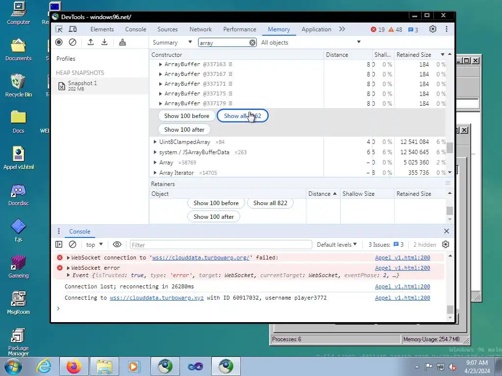
Task: Click 'Show 100 before' in Retainers pane
Action: coord(216,203)
